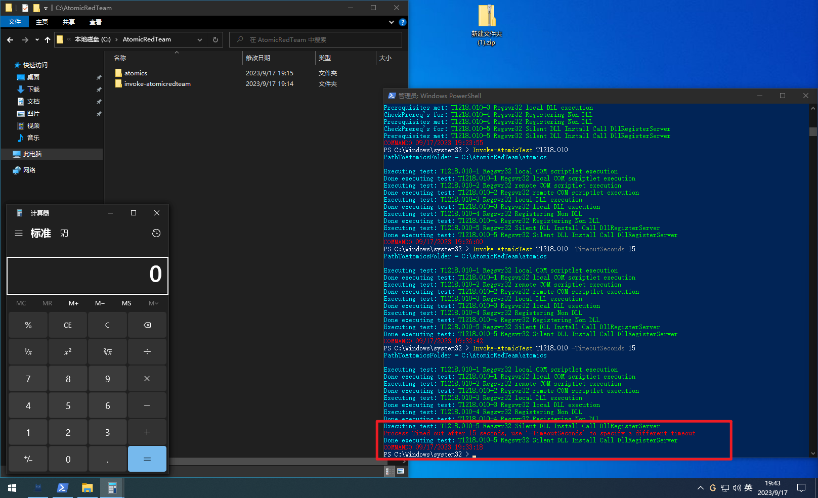Click the plus key in calculator

pyautogui.click(x=147, y=432)
